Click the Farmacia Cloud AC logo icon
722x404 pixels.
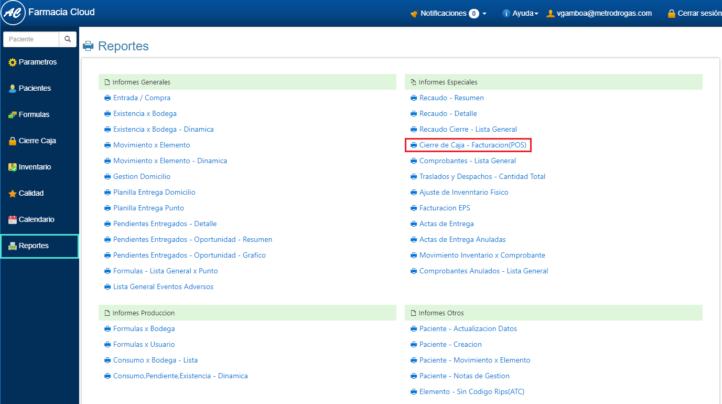tap(13, 13)
